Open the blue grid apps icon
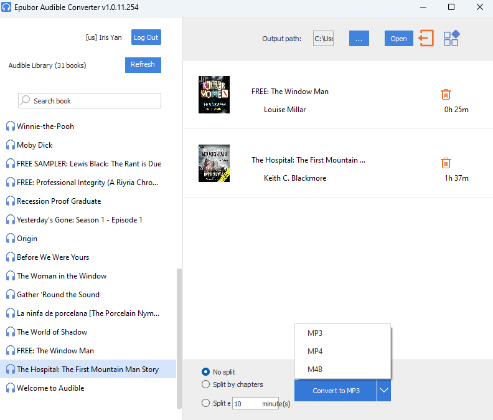The height and width of the screenshot is (420, 493). click(451, 38)
